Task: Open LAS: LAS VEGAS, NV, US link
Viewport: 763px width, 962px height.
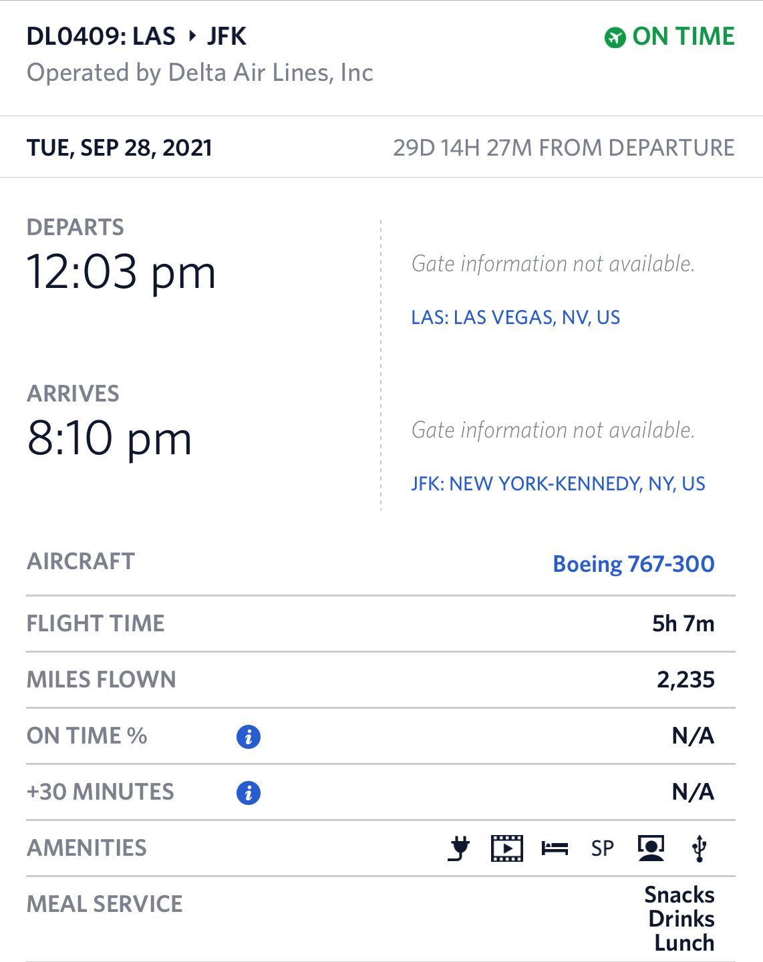Action: pos(516,317)
